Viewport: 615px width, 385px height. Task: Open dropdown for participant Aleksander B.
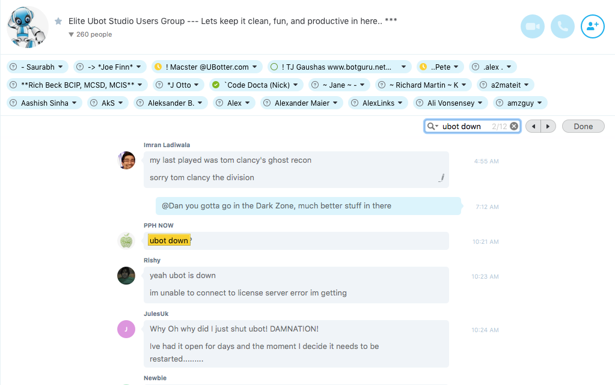click(200, 103)
